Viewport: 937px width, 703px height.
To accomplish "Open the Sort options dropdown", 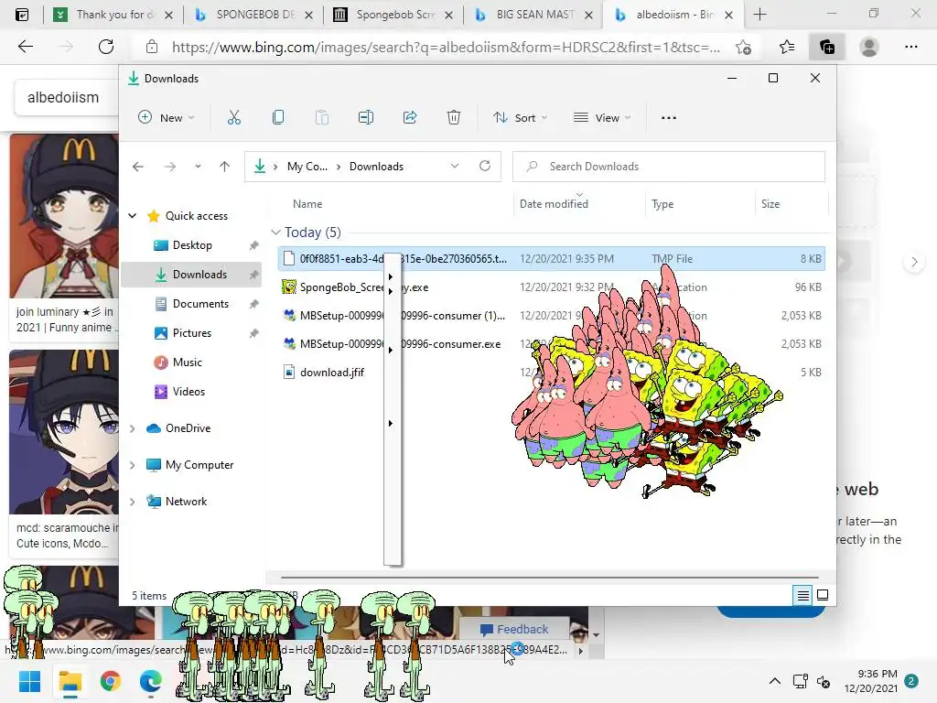I will [x=520, y=118].
